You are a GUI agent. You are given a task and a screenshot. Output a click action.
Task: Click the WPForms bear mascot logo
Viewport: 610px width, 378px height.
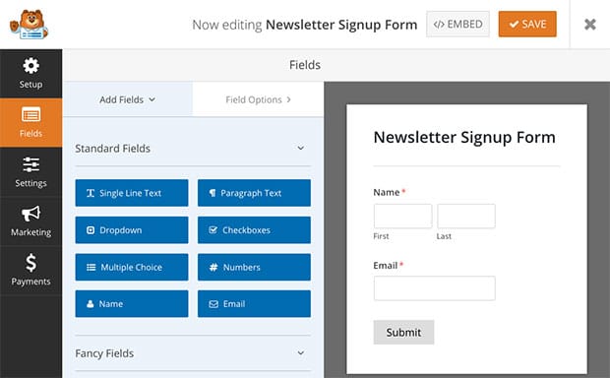(29, 25)
